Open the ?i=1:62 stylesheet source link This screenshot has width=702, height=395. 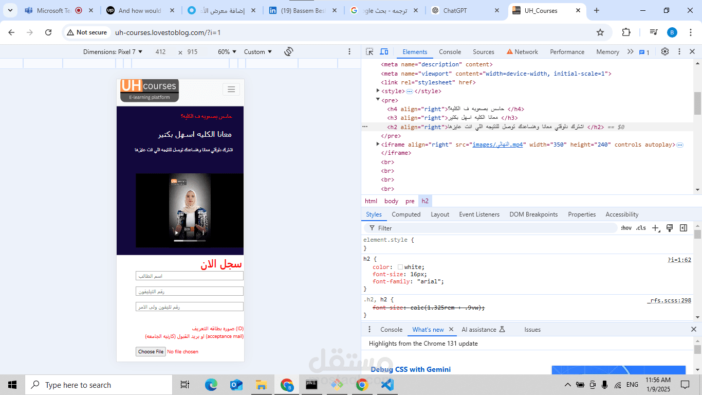679,260
